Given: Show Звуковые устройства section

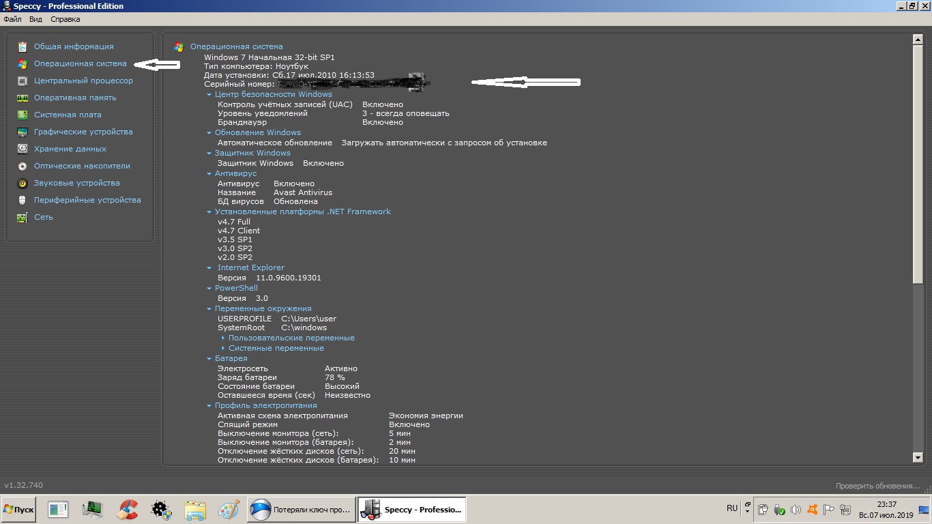Looking at the screenshot, I should (x=76, y=183).
